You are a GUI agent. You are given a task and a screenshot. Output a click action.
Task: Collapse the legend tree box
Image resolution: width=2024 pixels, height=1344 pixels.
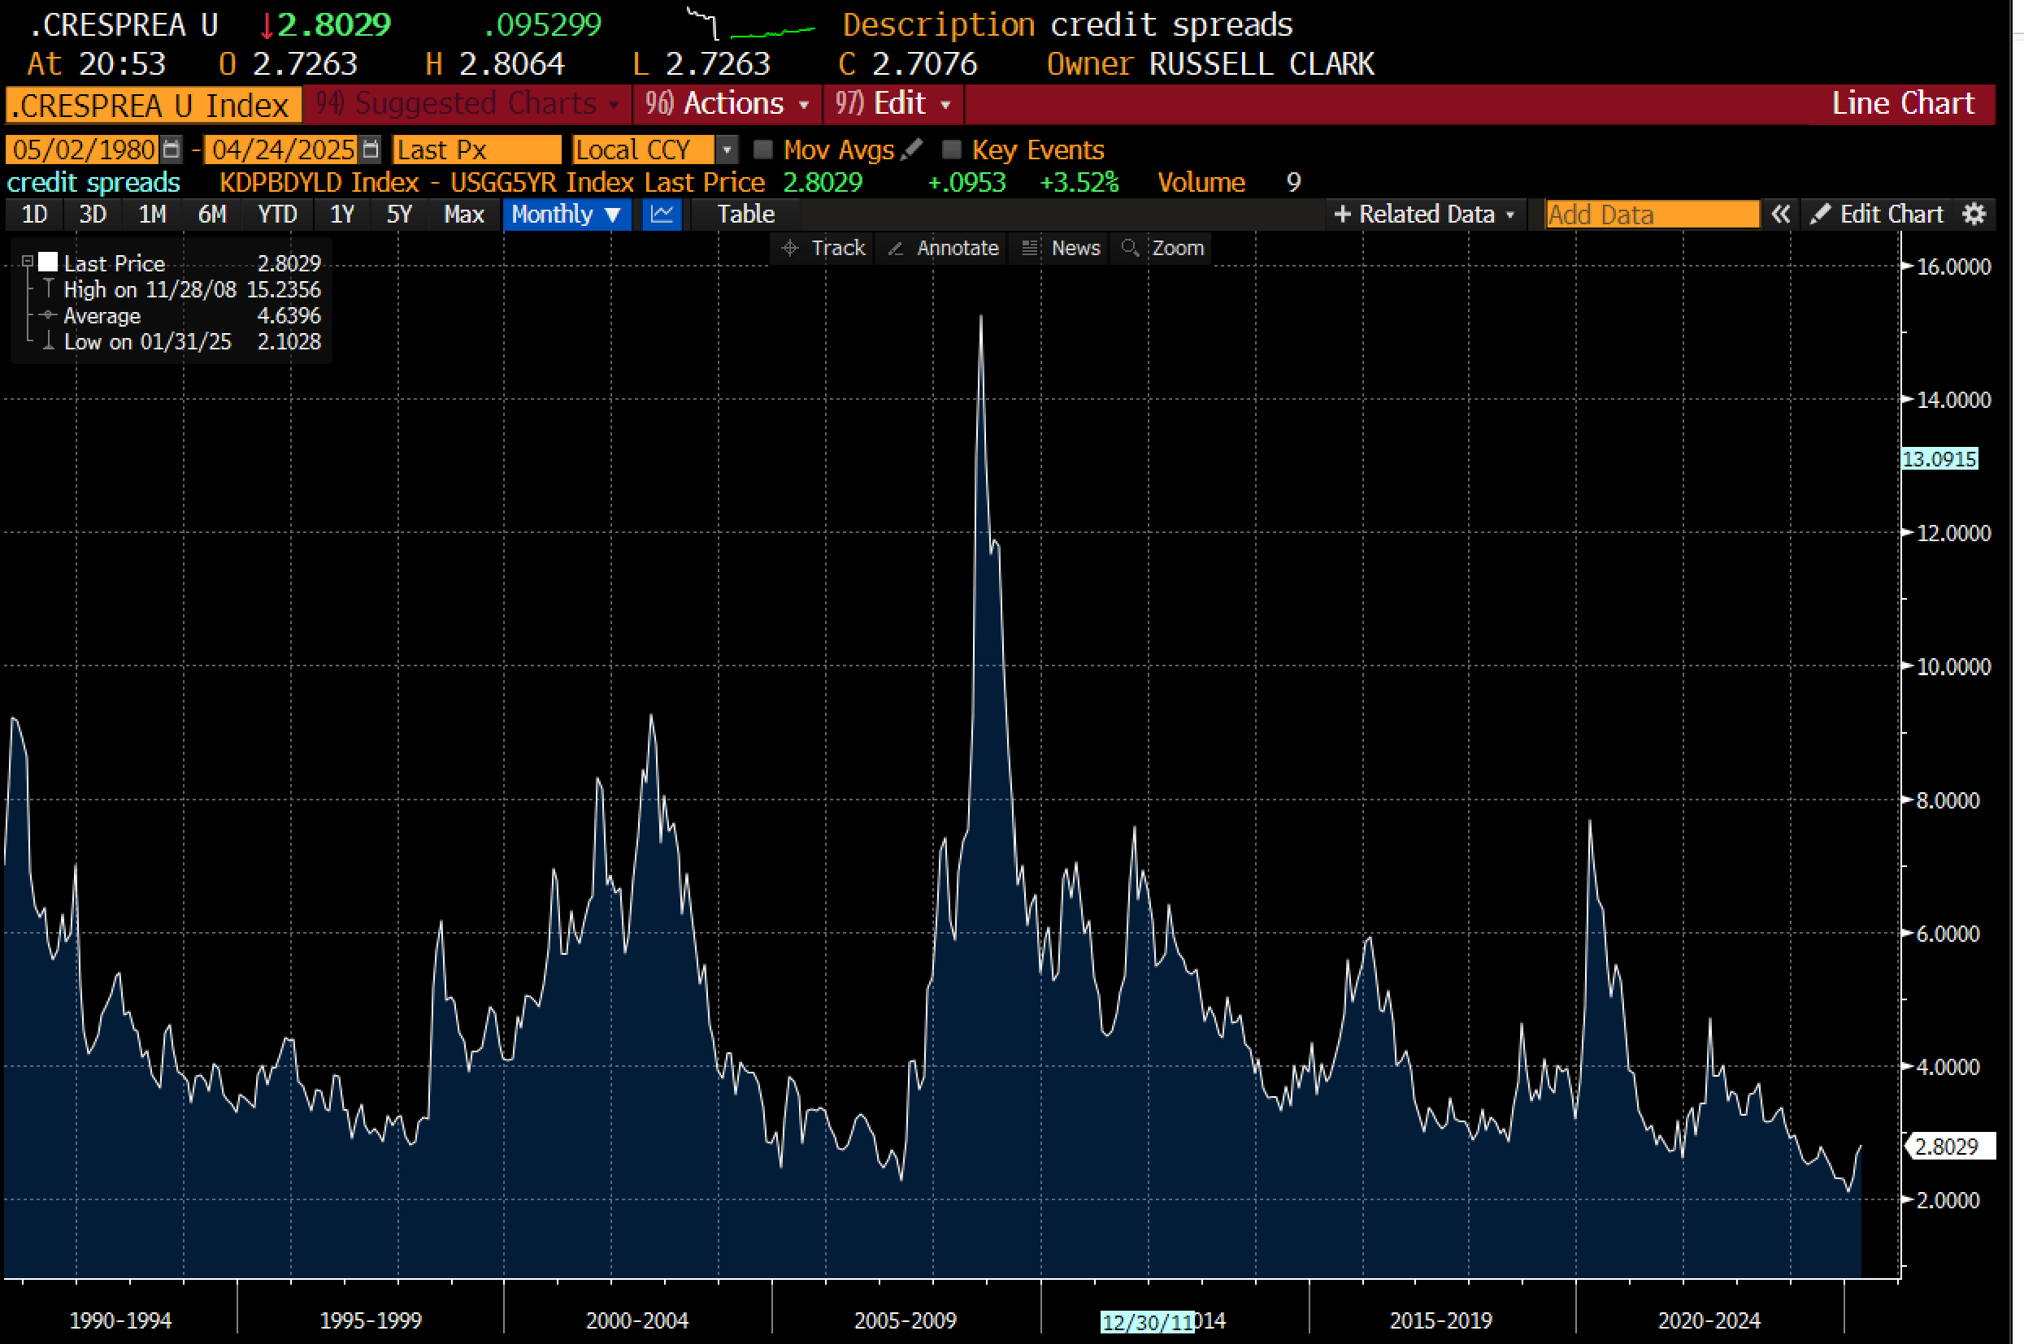click(x=28, y=261)
